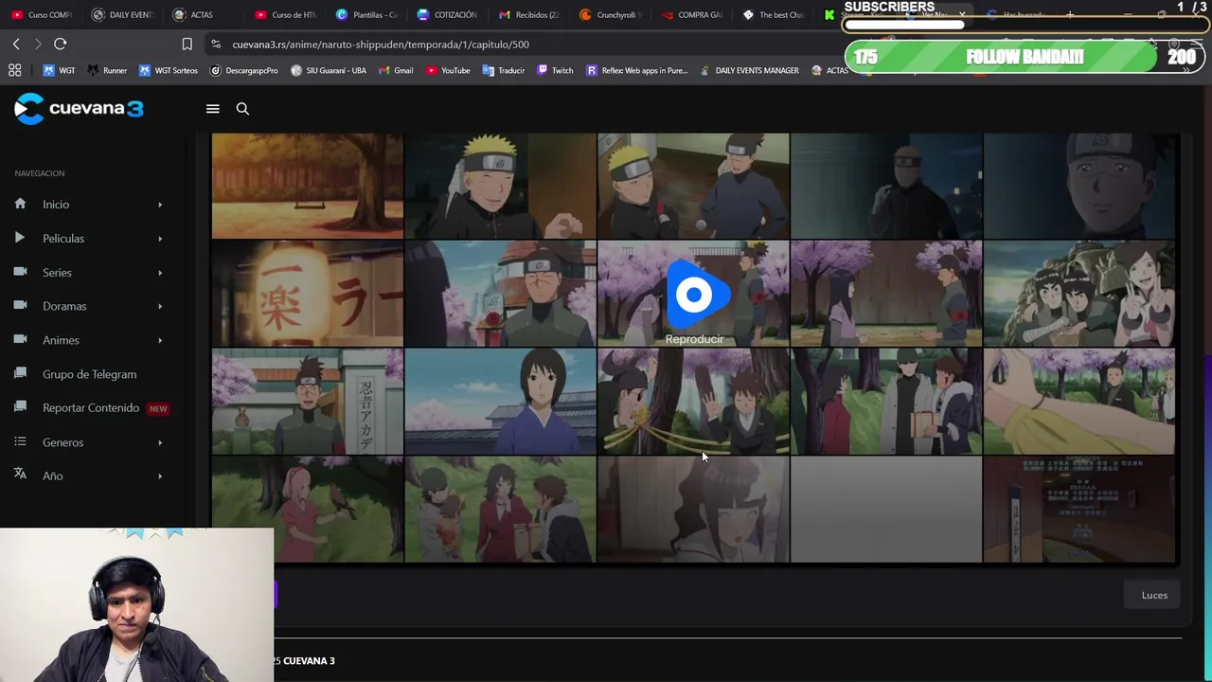This screenshot has height=682, width=1212.
Task: Toggle the Luces lights button
Action: 1154,595
